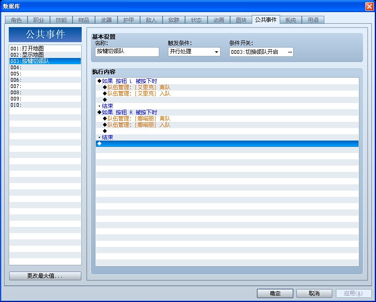376x302 pixels.
Task: Open the 动画 tab
Action: [219, 20]
